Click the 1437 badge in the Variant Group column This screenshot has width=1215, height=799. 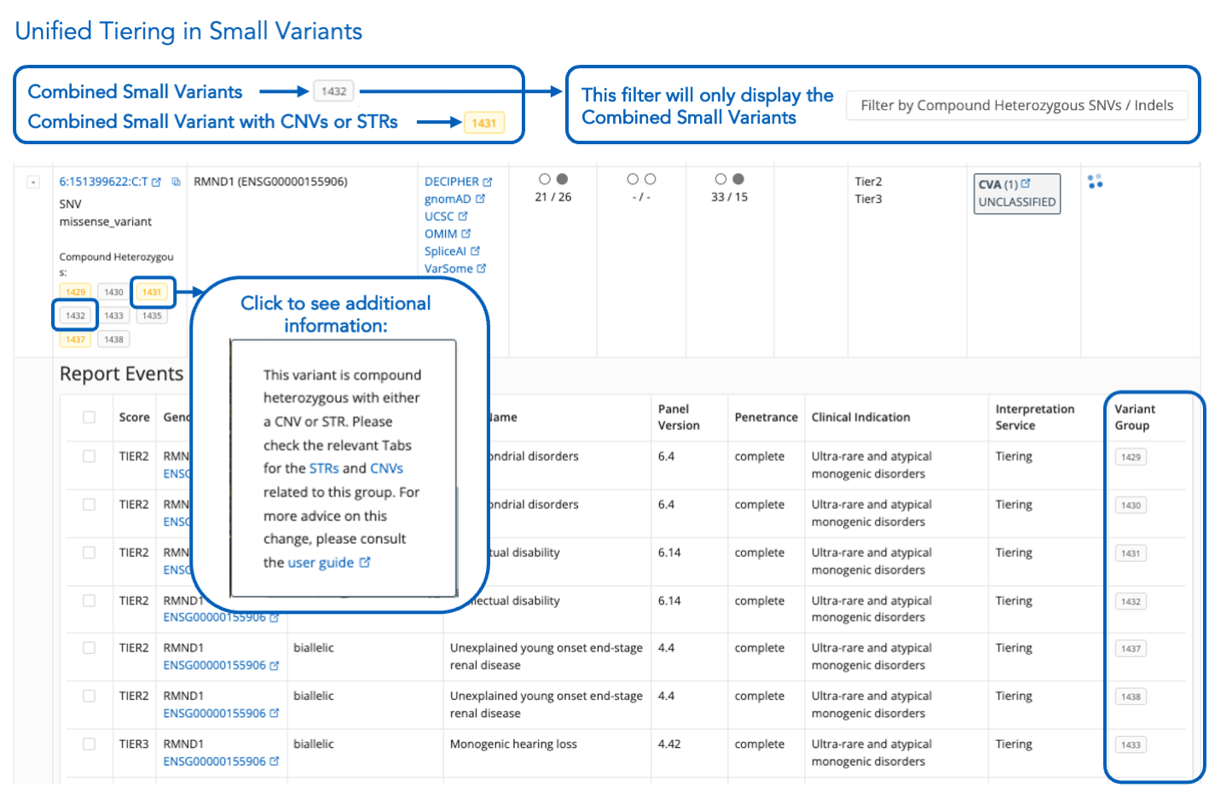coord(1131,649)
